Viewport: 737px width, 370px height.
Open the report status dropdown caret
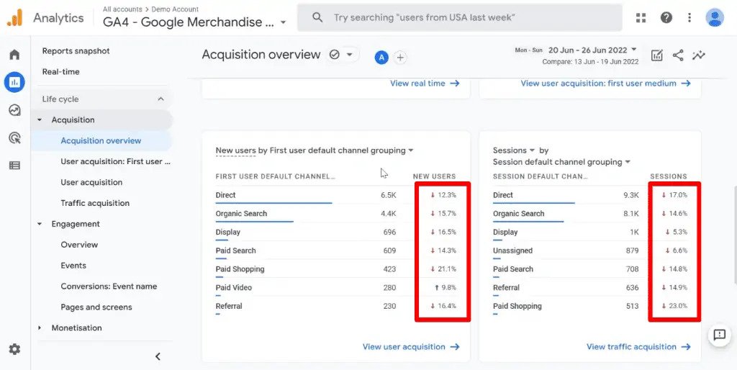point(349,55)
